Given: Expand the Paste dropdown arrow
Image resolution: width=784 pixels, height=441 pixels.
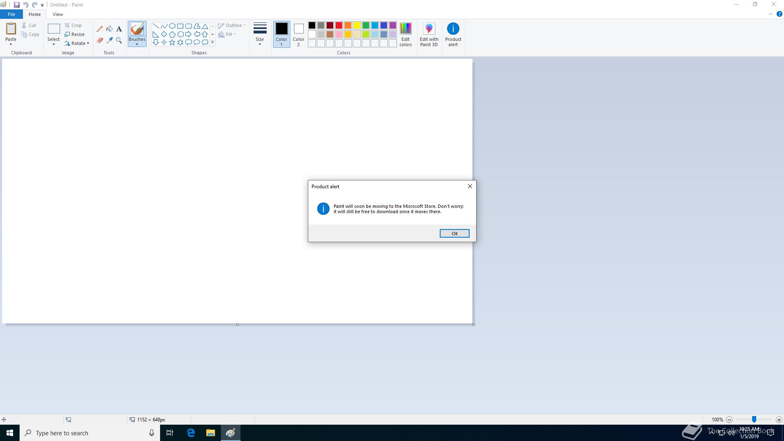Looking at the screenshot, I should coord(11,44).
